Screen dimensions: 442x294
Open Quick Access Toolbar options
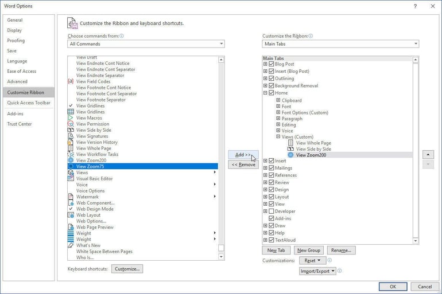click(x=29, y=103)
